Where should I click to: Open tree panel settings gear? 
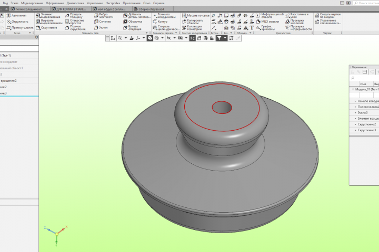coord(36,37)
